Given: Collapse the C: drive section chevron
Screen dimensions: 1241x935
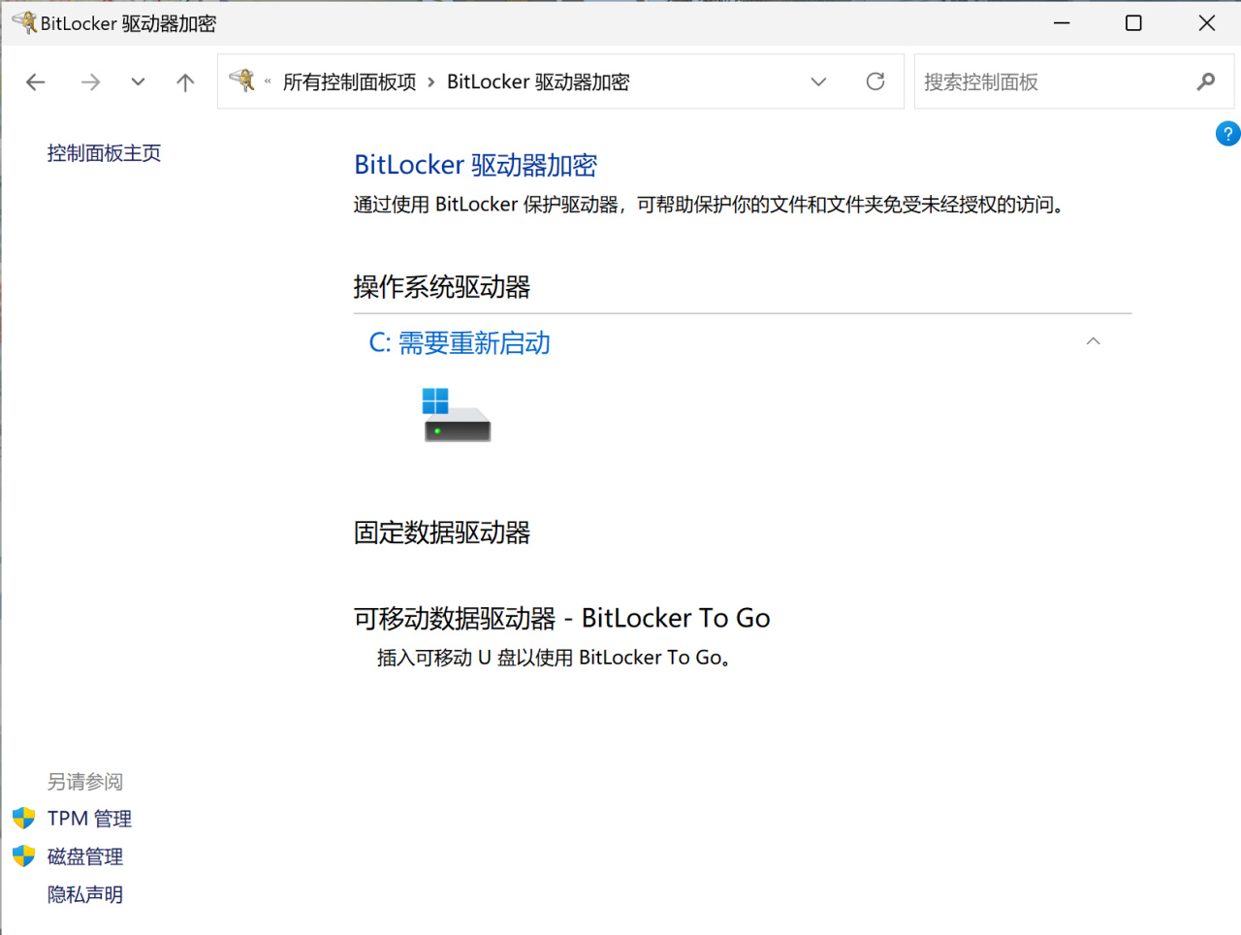Looking at the screenshot, I should (x=1094, y=341).
